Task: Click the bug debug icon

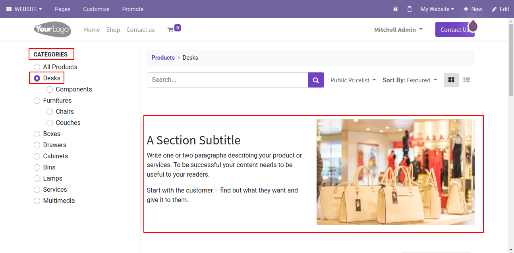Action: point(395,9)
